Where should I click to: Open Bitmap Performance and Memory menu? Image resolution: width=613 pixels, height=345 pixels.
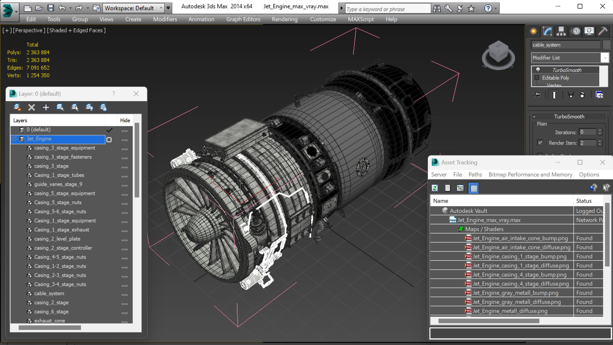point(530,175)
